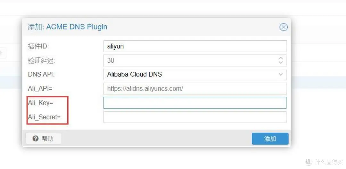Click the dialog title 添加: ACME DNS Plugin
The height and width of the screenshot is (169, 346).
[67, 27]
